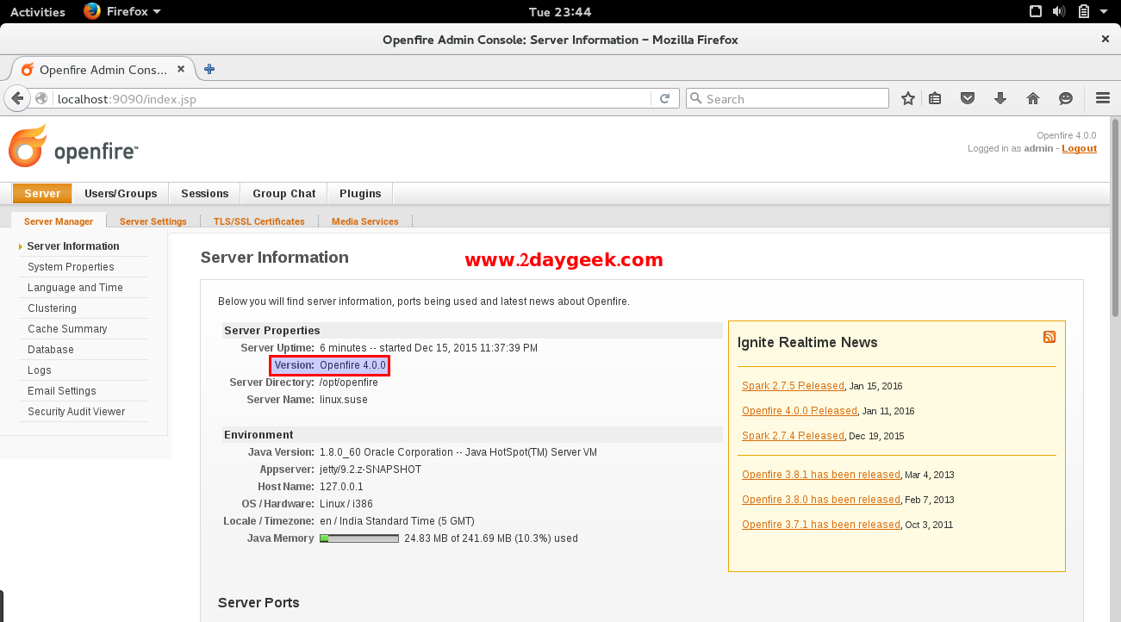Open the Plugins tab
Screen dimensions: 1121x622
click(360, 193)
